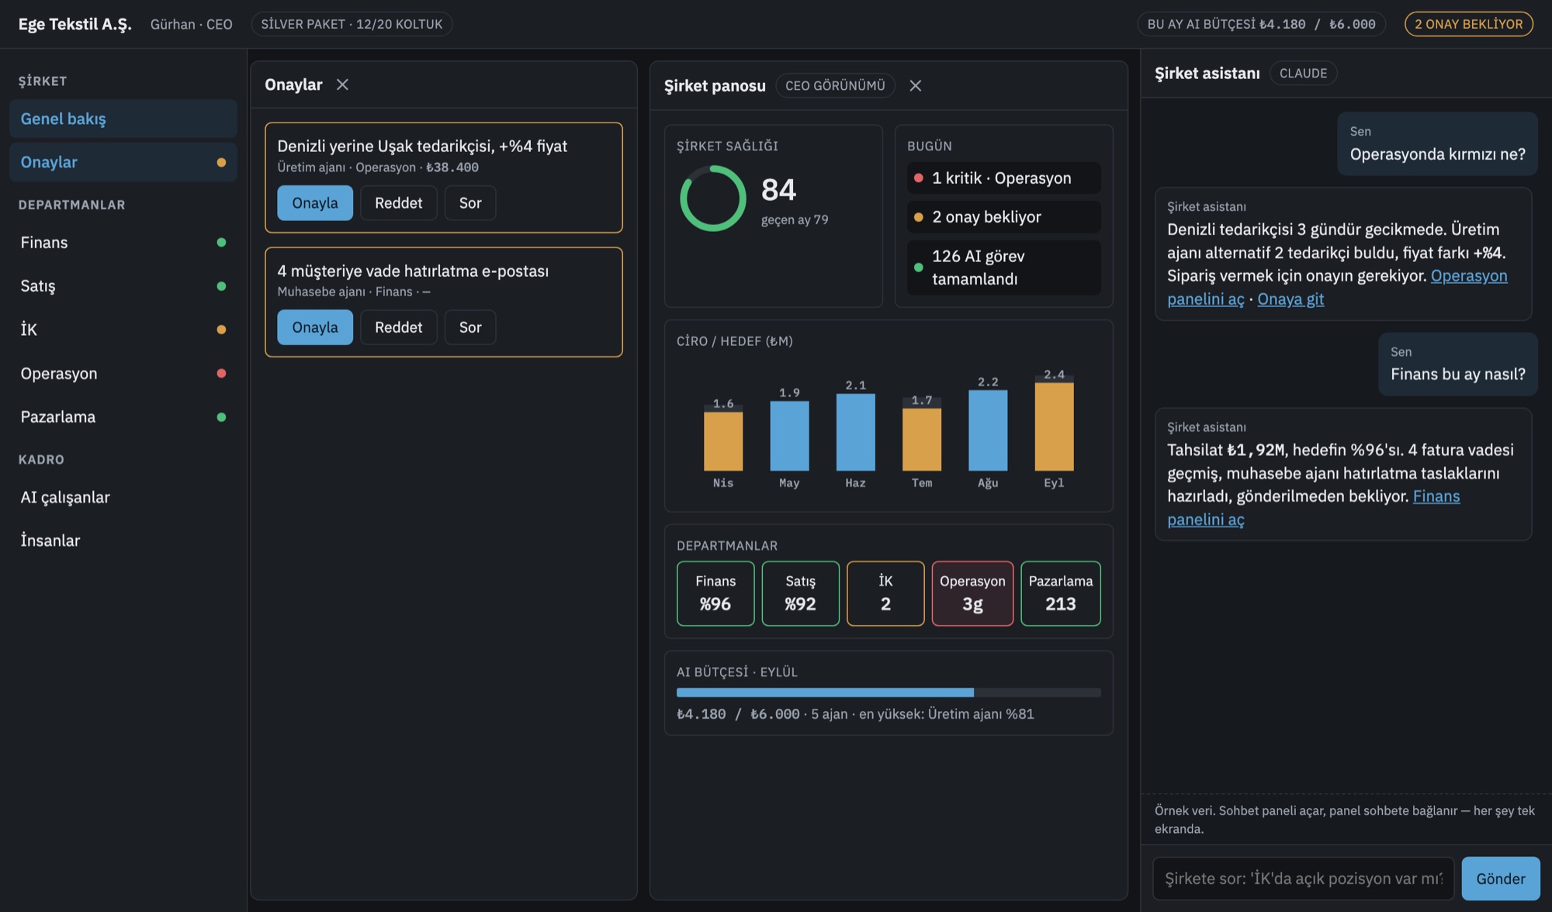
Task: Click the Eyl bar in revenue chart
Action: point(1054,423)
